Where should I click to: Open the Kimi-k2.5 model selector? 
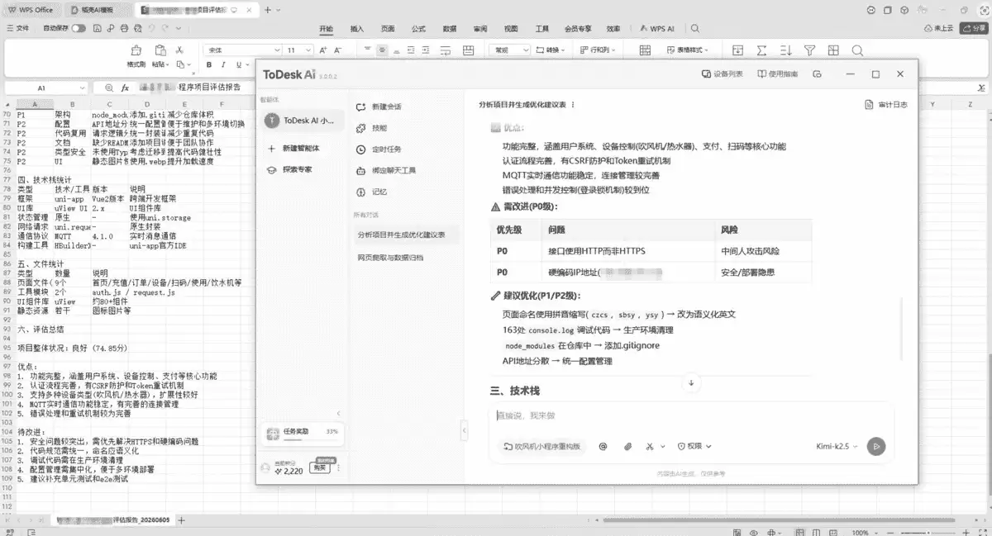click(x=836, y=446)
